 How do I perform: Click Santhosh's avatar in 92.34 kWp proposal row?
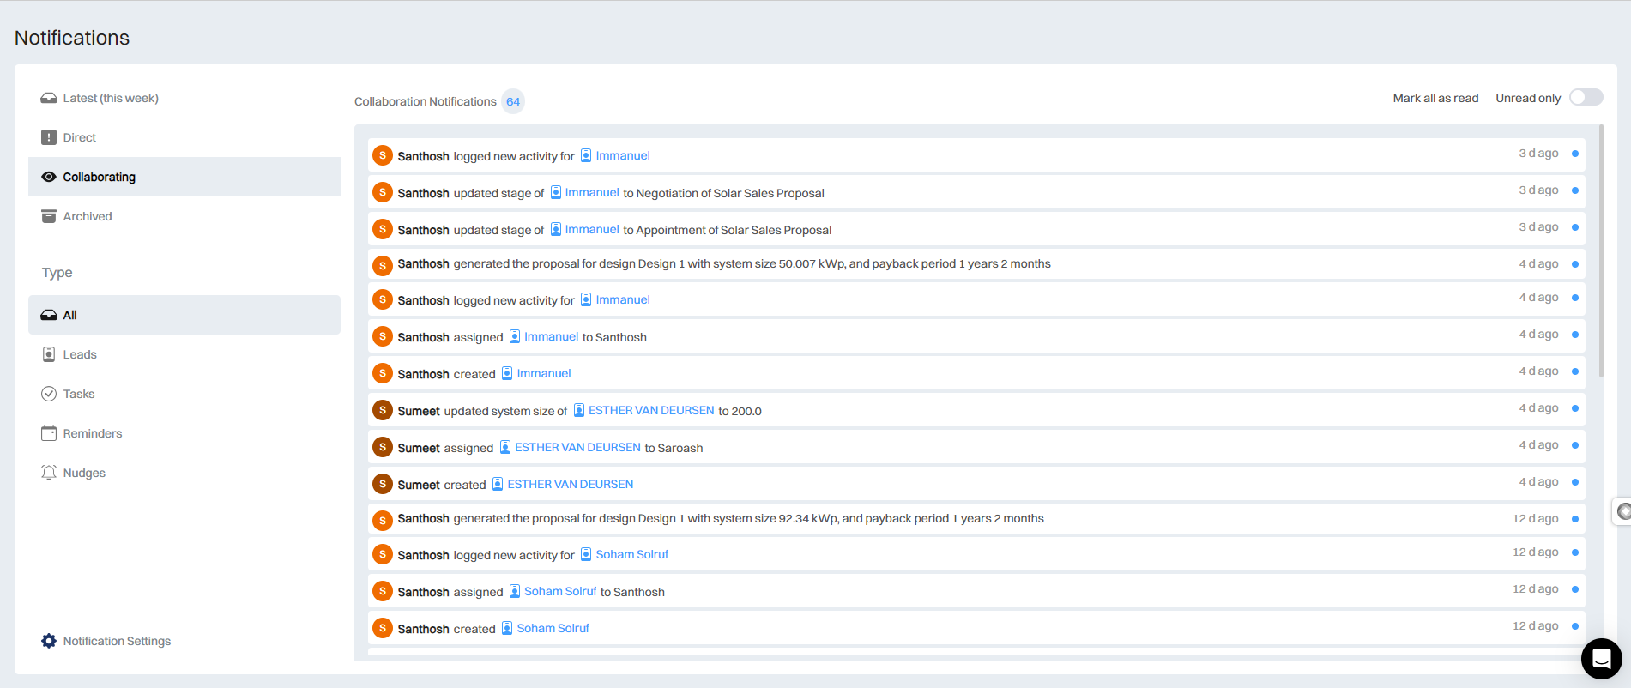pos(383,520)
